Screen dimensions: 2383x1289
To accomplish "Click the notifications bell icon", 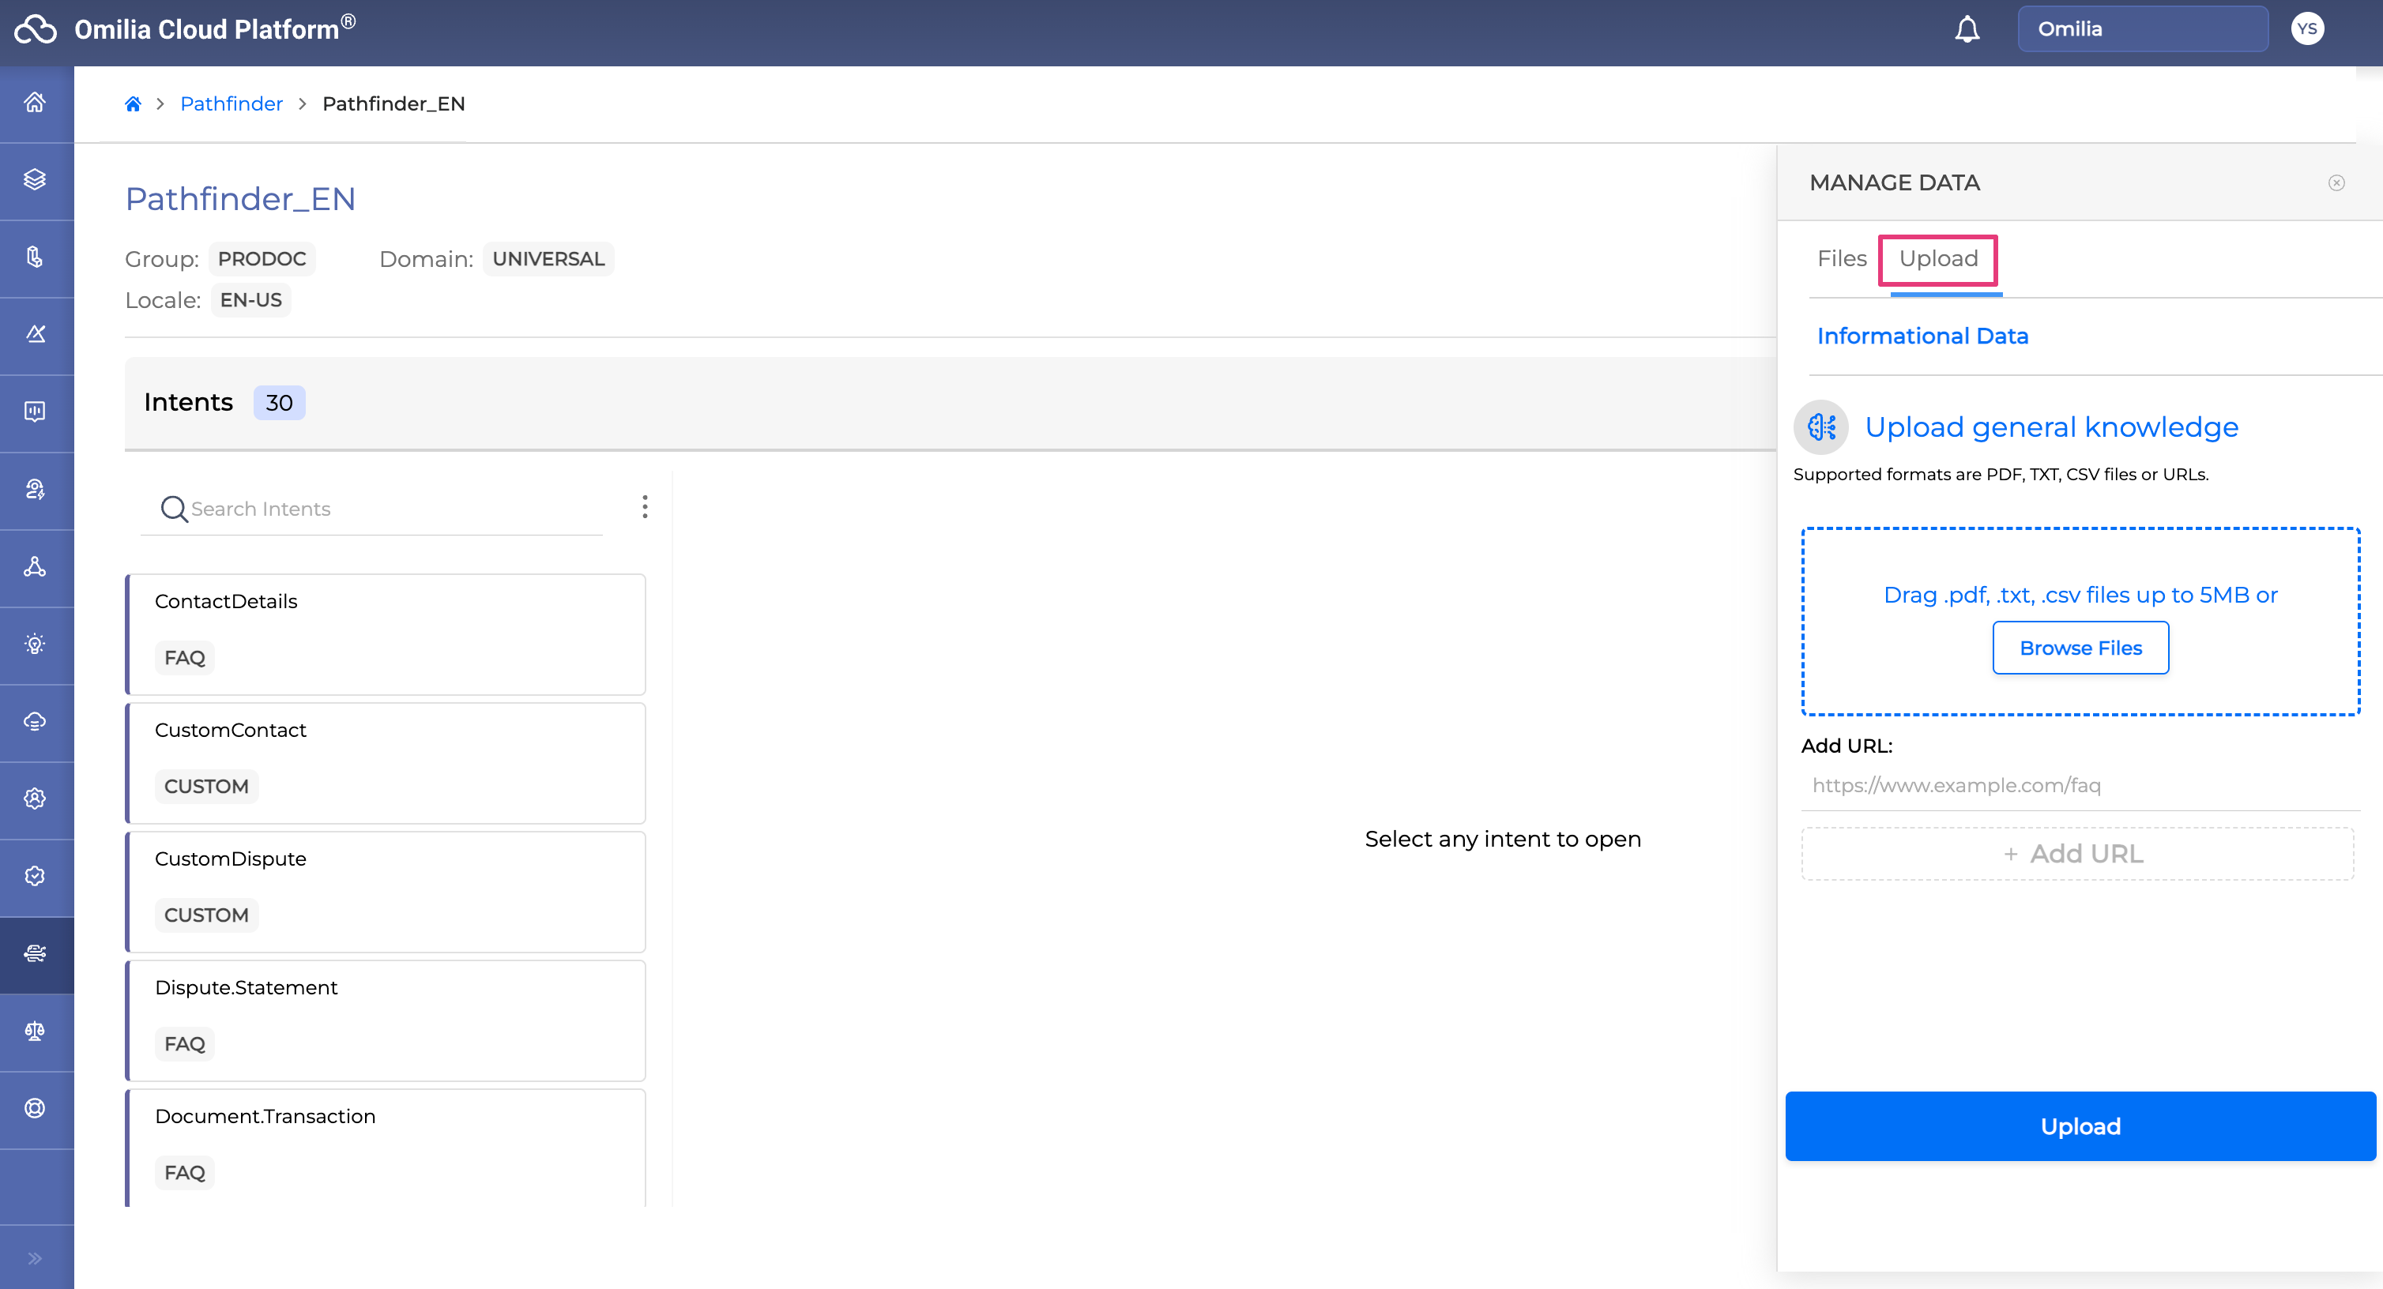I will click(x=1967, y=29).
